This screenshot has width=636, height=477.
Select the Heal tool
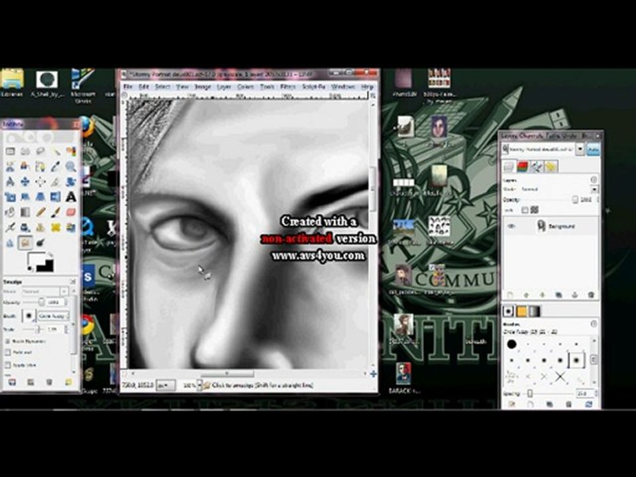(x=56, y=227)
